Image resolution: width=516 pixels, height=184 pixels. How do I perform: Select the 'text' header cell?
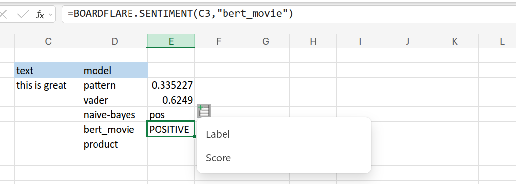(48, 70)
